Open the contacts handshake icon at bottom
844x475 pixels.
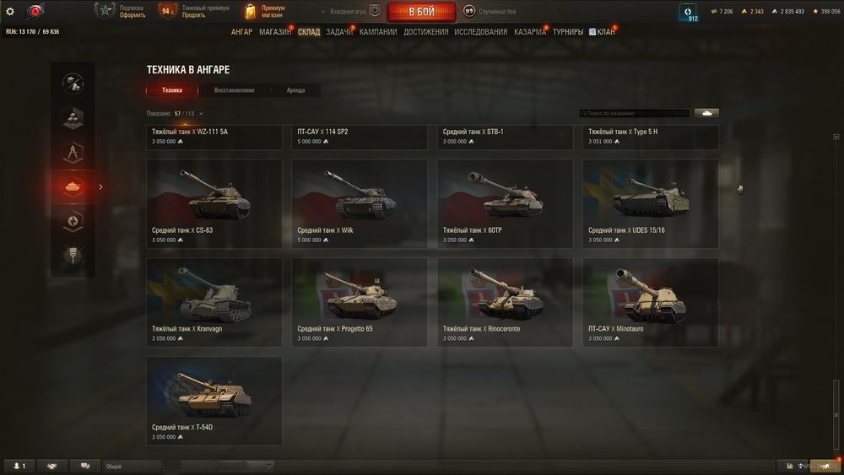(x=51, y=466)
